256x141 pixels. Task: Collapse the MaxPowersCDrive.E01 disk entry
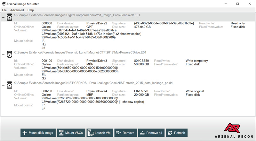click(3, 55)
